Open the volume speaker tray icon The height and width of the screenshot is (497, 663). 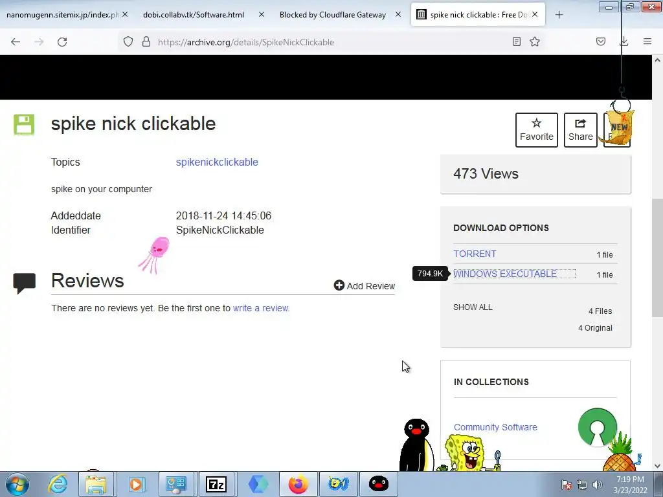(x=598, y=485)
